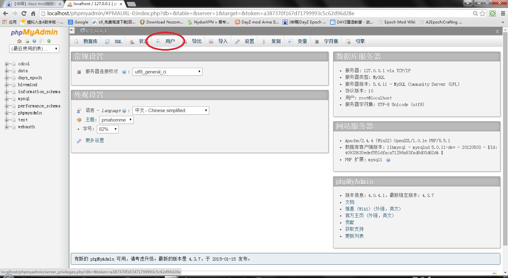Expand the webauth database tree node
This screenshot has width=508, height=278.
[7, 127]
